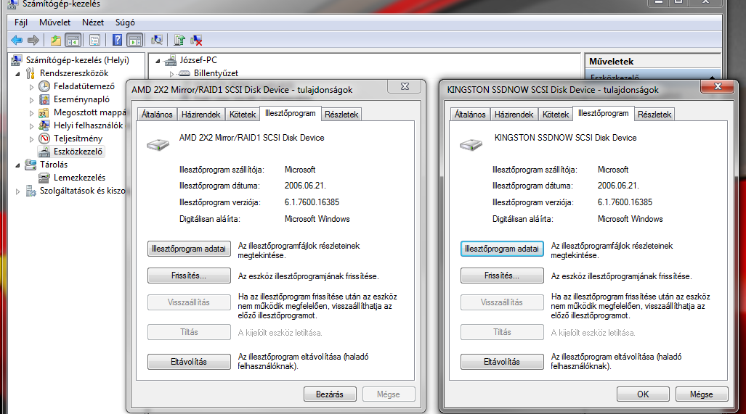
Task: Switch to Kötetek tab in KINGSTON dialog
Action: (x=556, y=115)
